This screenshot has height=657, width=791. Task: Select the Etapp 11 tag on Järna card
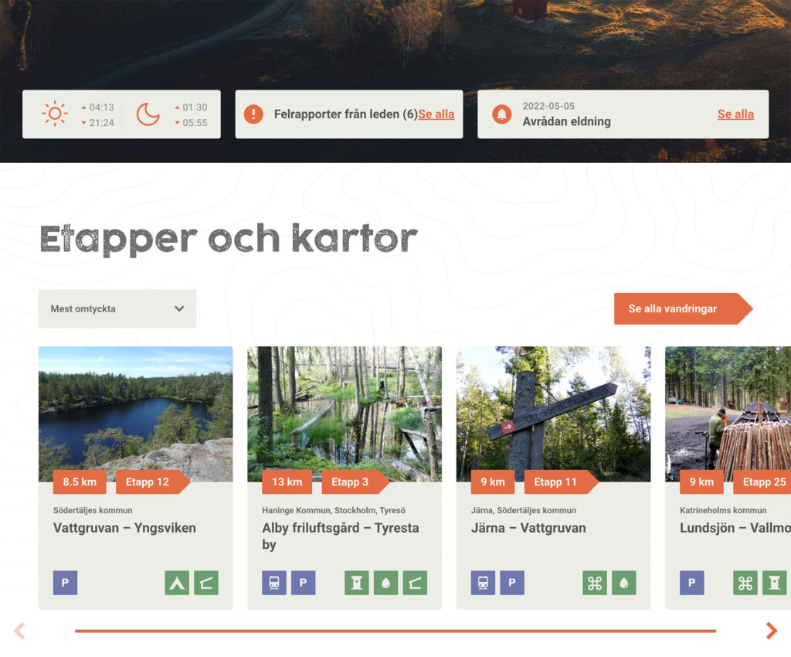click(x=555, y=482)
